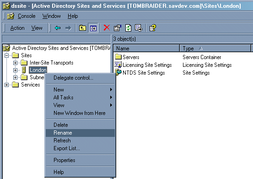Open the Console menu
Image resolution: width=253 pixels, height=179 pixels.
point(27,16)
